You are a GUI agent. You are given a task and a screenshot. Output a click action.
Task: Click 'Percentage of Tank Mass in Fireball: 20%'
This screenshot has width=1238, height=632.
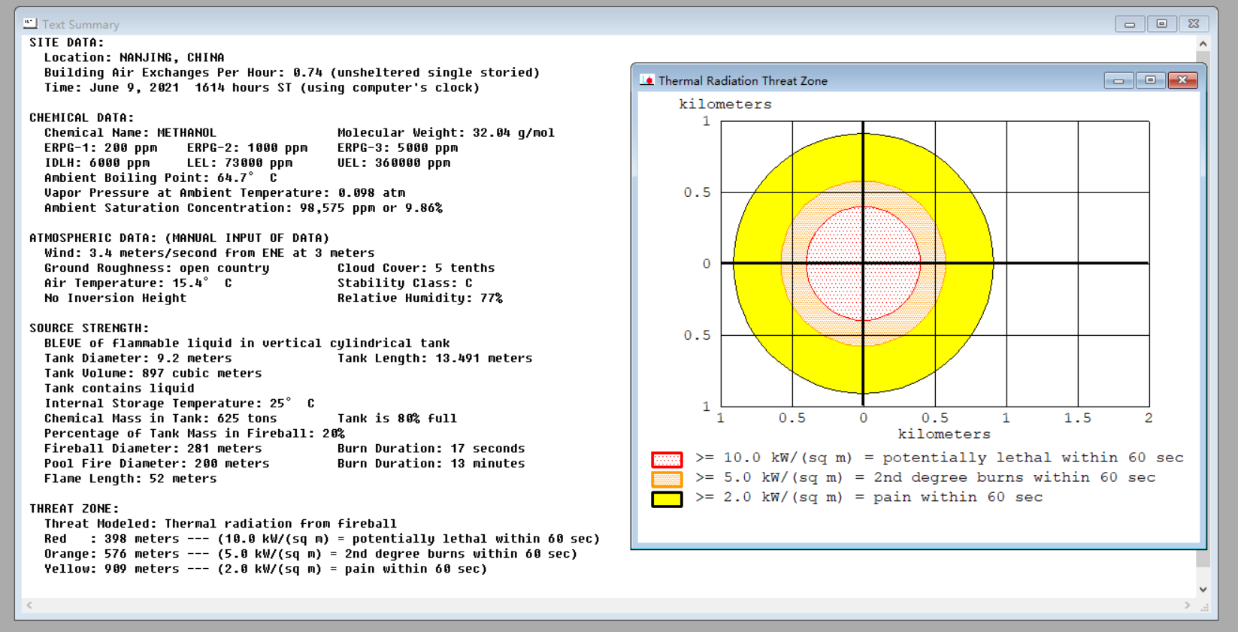click(x=195, y=434)
